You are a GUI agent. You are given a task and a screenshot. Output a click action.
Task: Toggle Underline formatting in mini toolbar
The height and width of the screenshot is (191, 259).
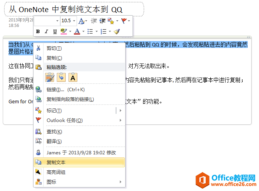[x=55, y=32]
